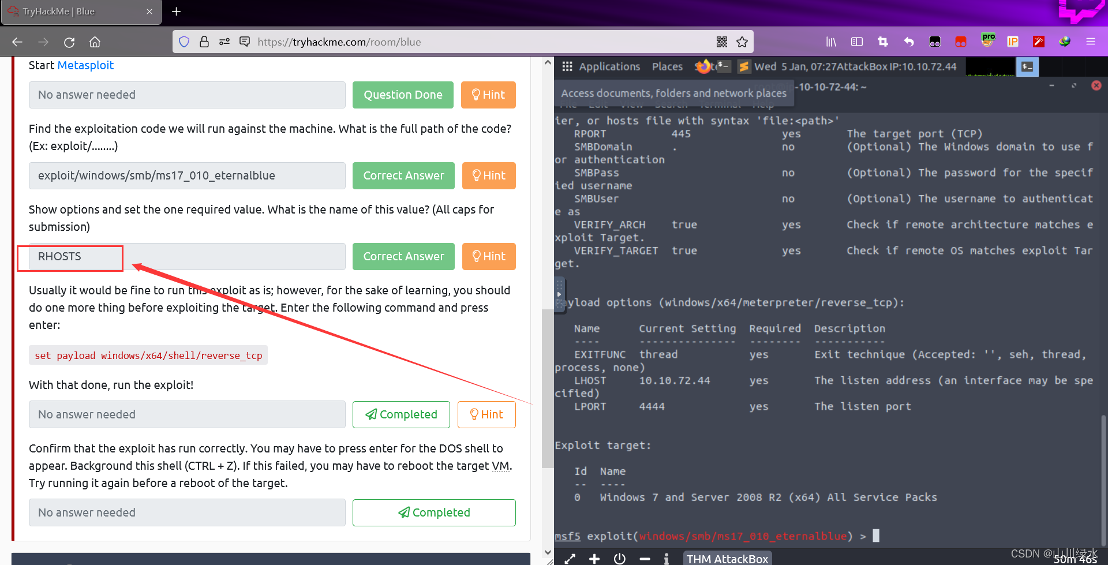Click the RHOSTS answer field
The image size is (1108, 565).
pos(187,256)
